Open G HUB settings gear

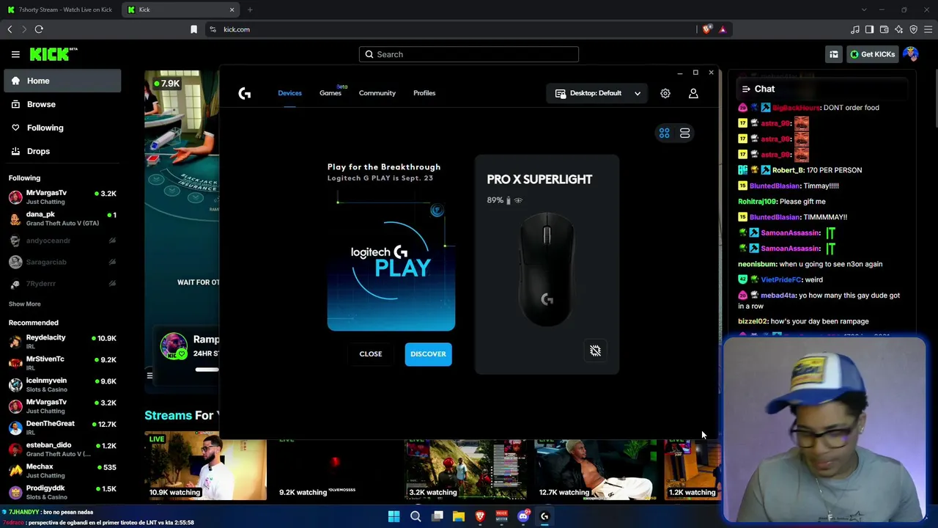[665, 93]
